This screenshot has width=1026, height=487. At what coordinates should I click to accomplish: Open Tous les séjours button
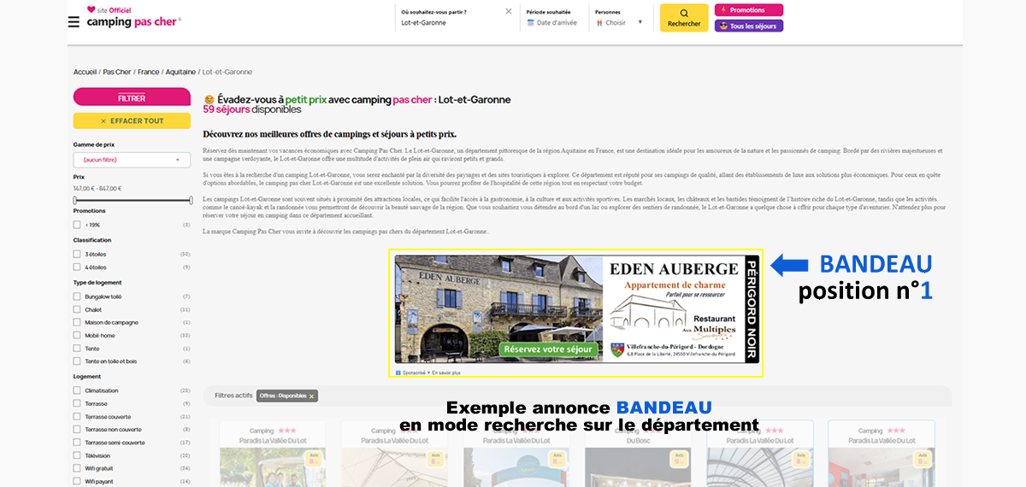point(748,26)
